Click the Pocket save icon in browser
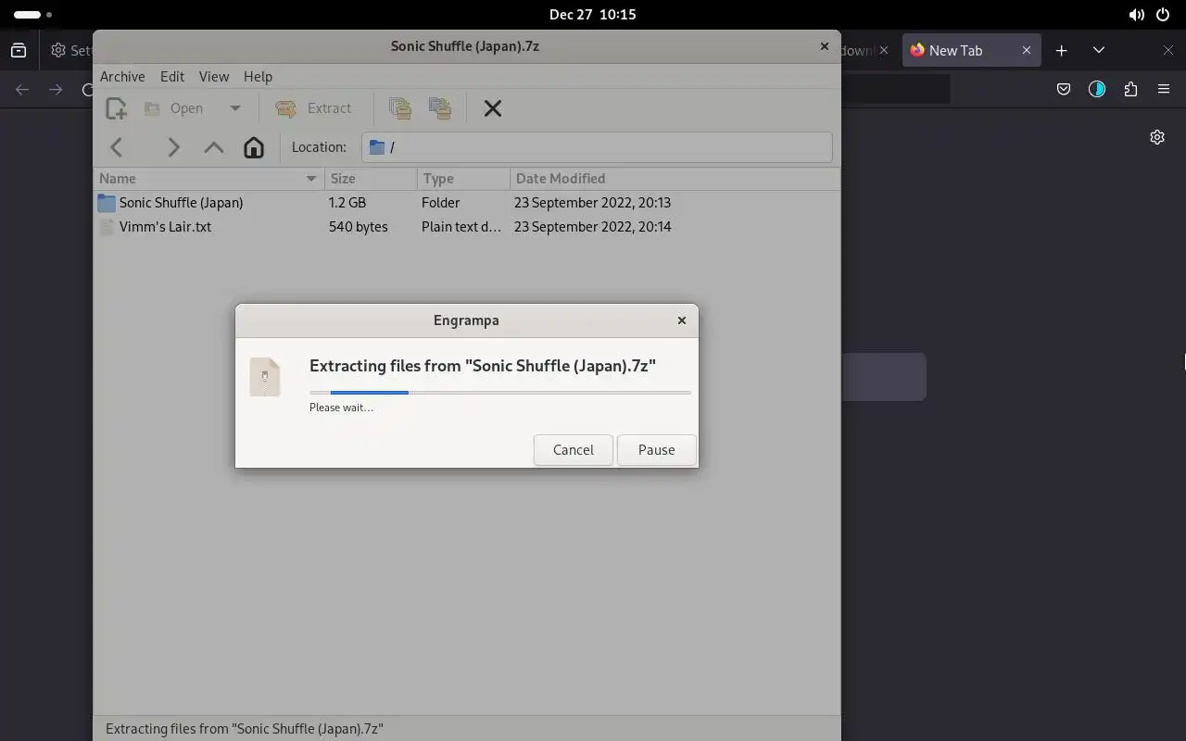The width and height of the screenshot is (1186, 741). pyautogui.click(x=1063, y=89)
